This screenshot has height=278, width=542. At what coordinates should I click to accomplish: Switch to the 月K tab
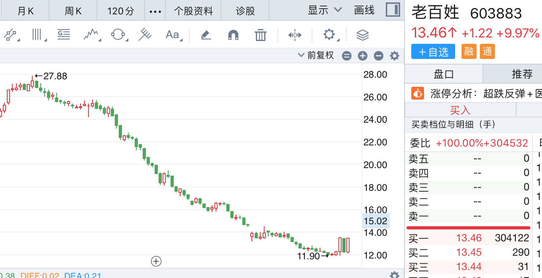tap(25, 11)
